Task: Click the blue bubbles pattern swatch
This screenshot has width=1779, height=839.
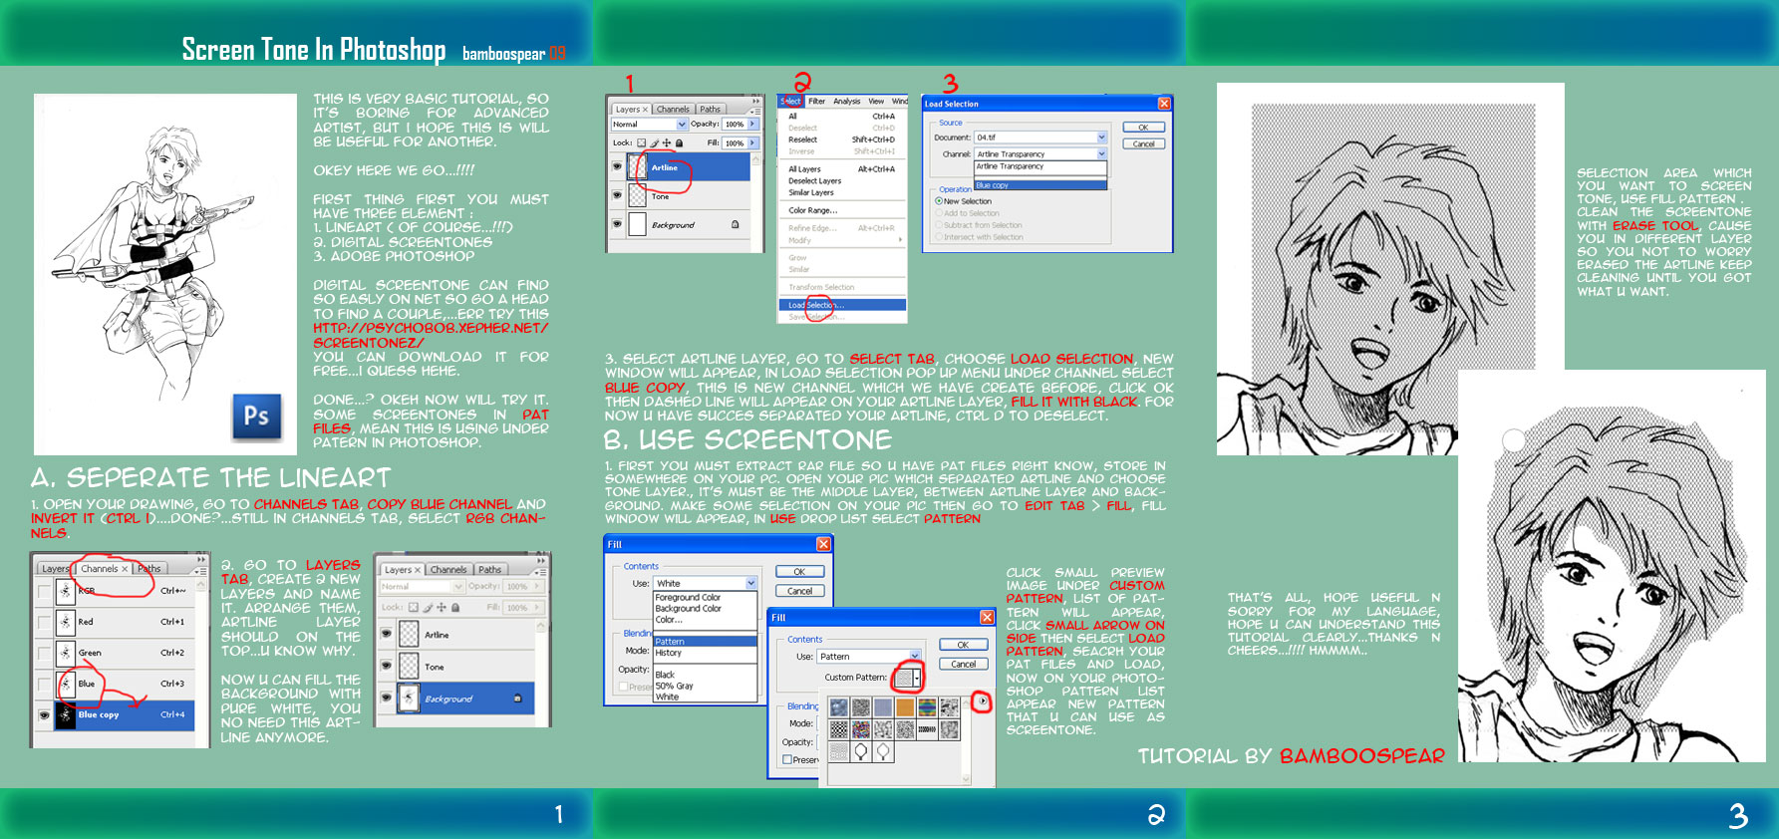Action: (838, 706)
